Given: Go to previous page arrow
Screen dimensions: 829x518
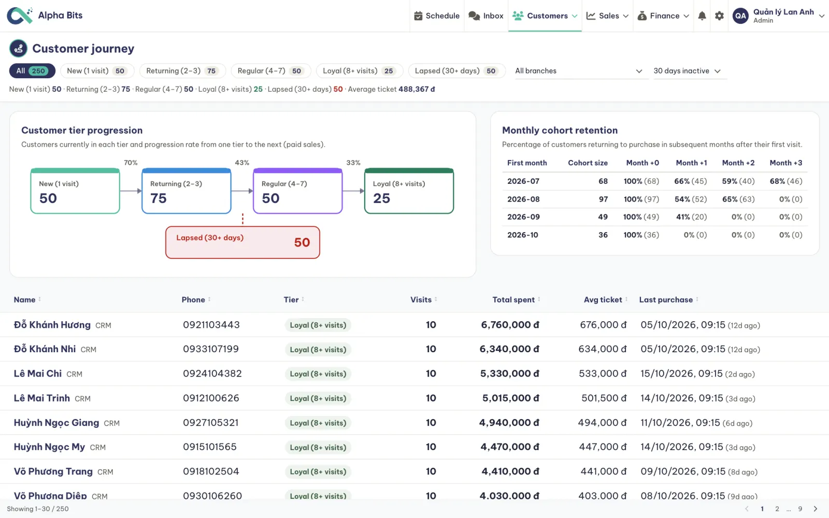Looking at the screenshot, I should (x=747, y=509).
